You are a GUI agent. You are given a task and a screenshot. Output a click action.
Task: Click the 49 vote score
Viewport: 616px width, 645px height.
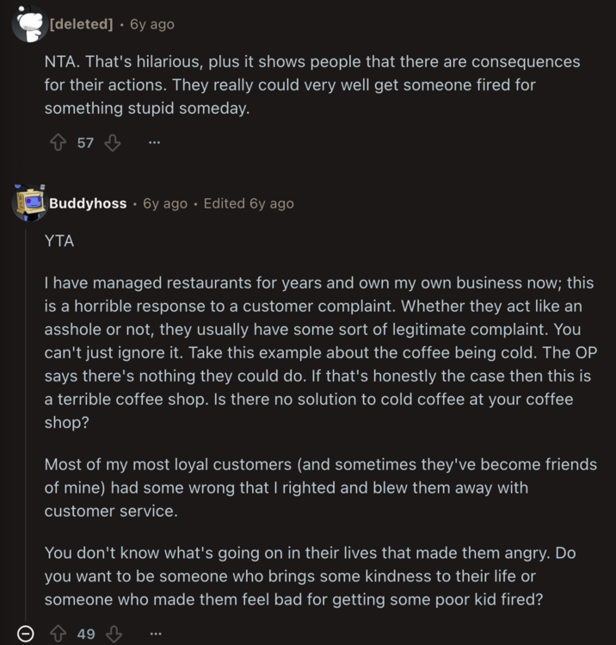[x=85, y=634]
